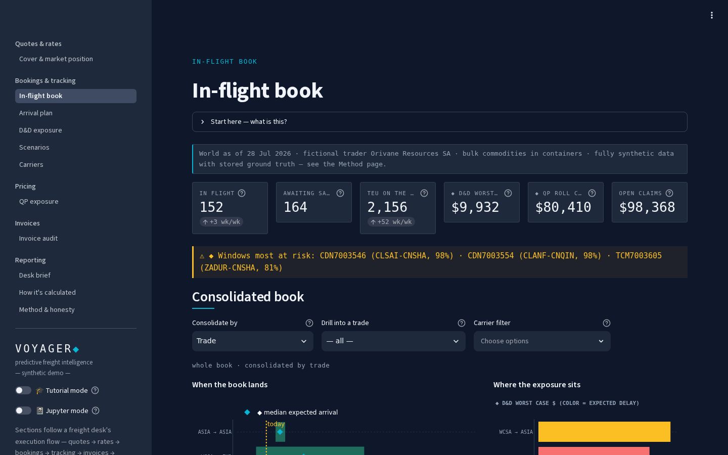The height and width of the screenshot is (455, 728).
Task: Open Tutorial mode help icon
Action: tap(95, 390)
